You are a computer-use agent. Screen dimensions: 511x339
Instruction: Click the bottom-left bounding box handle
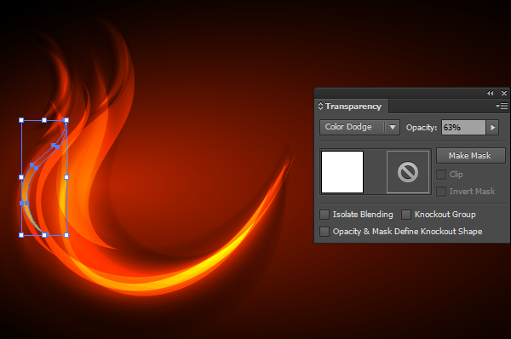pos(21,235)
